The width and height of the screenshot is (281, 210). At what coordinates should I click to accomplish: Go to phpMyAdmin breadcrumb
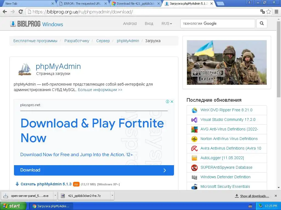coord(128,41)
